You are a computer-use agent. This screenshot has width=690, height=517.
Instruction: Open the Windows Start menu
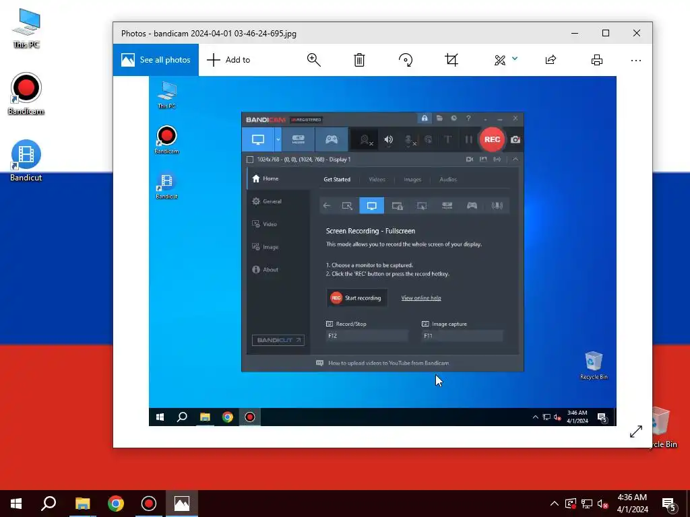point(16,504)
